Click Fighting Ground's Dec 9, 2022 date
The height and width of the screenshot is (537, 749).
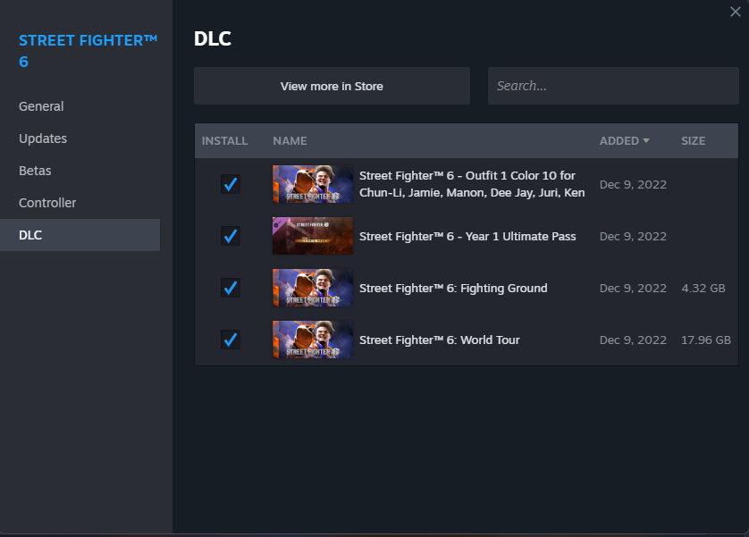633,289
